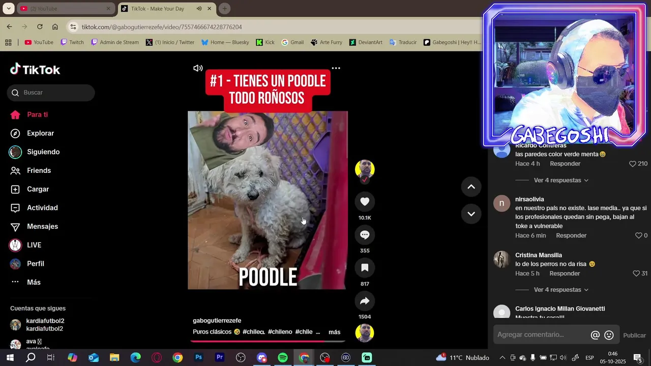
Task: Mute the TikTok video sound
Action: 198,68
